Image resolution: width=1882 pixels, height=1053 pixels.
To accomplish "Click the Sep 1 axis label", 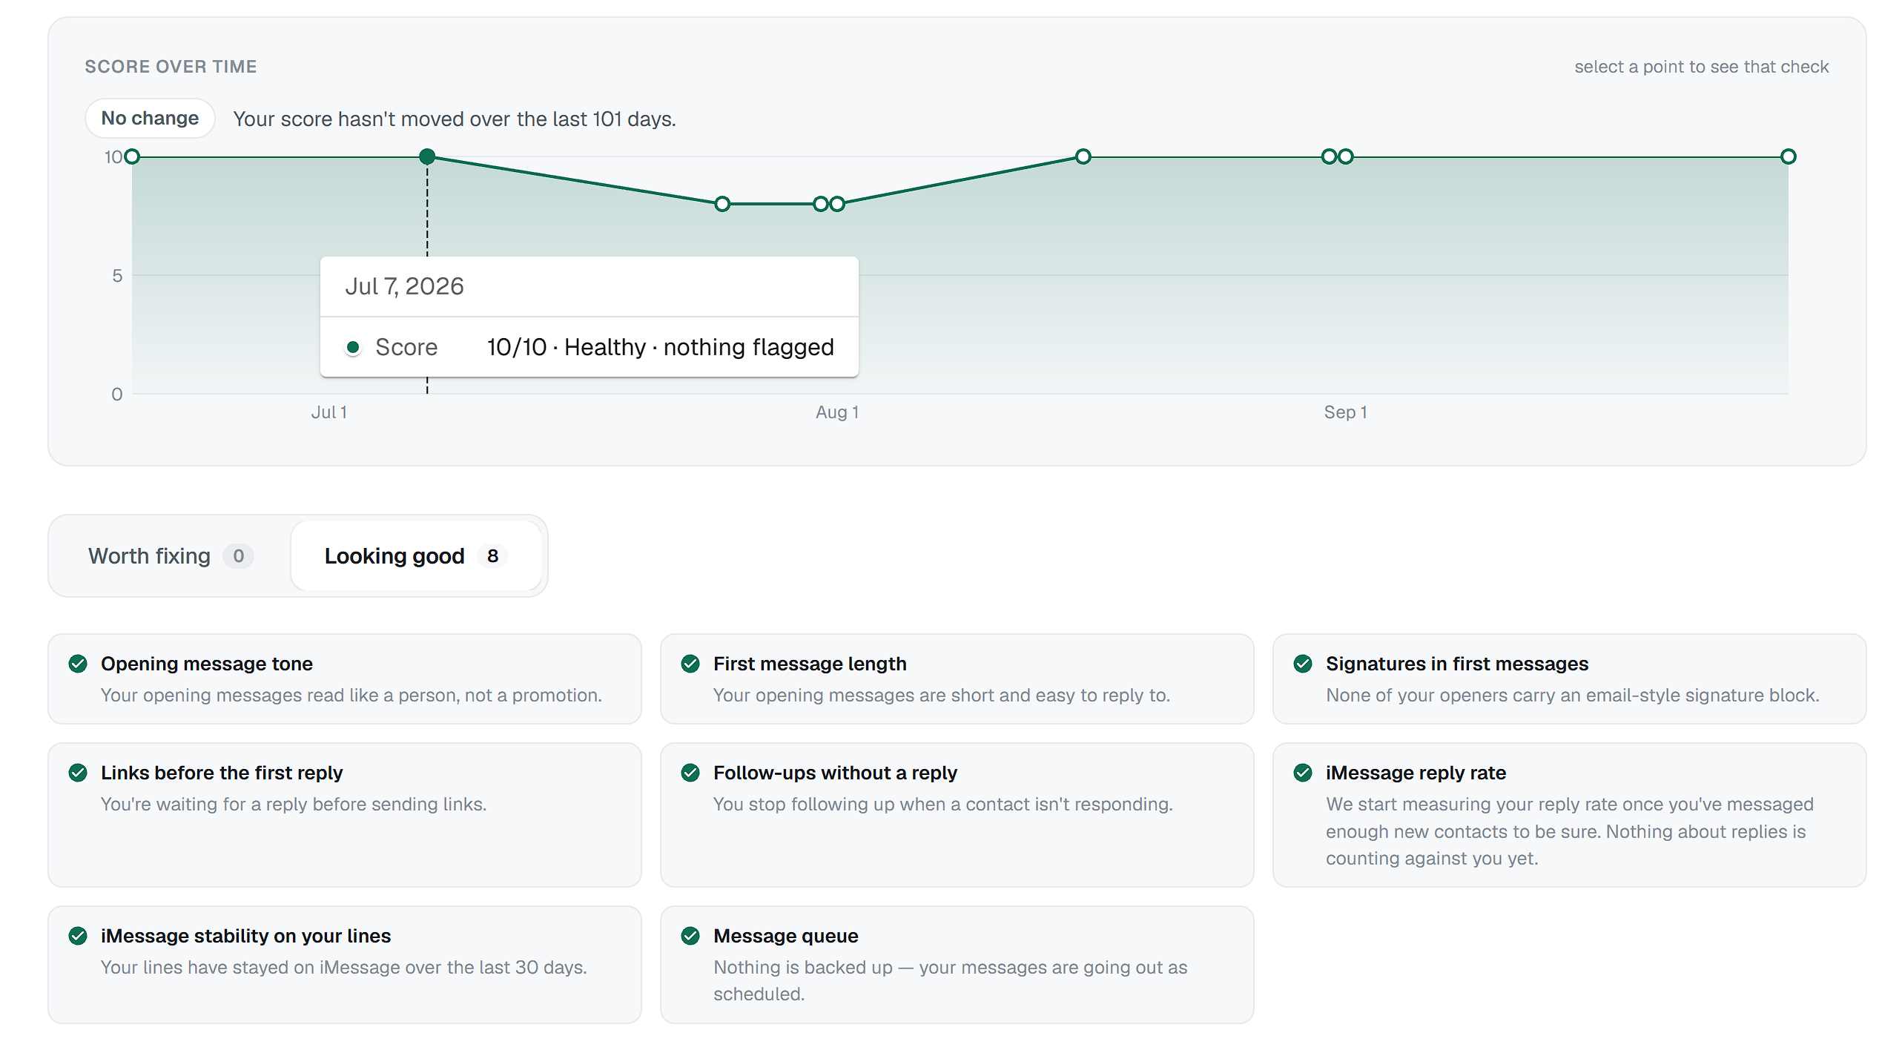I will pos(1345,412).
